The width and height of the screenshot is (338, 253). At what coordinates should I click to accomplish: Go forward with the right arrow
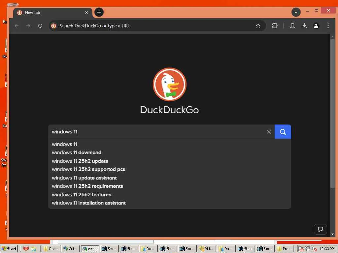tap(28, 26)
